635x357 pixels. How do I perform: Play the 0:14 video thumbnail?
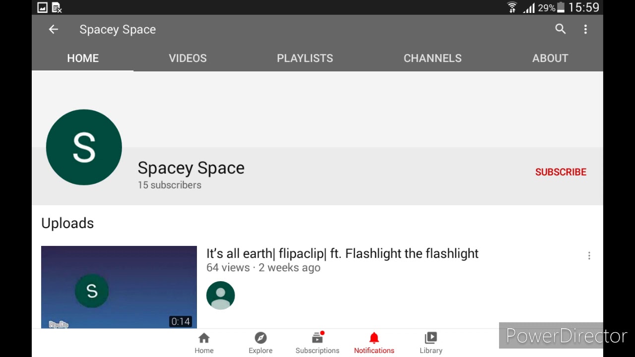(x=119, y=287)
